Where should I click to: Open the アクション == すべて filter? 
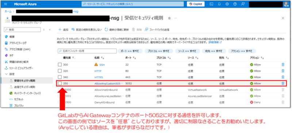point(242,51)
